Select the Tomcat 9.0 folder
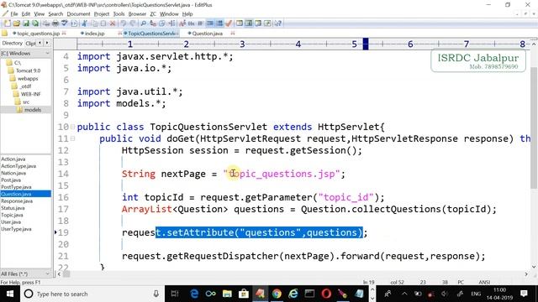Viewport: 538px width, 302px height. point(28,70)
